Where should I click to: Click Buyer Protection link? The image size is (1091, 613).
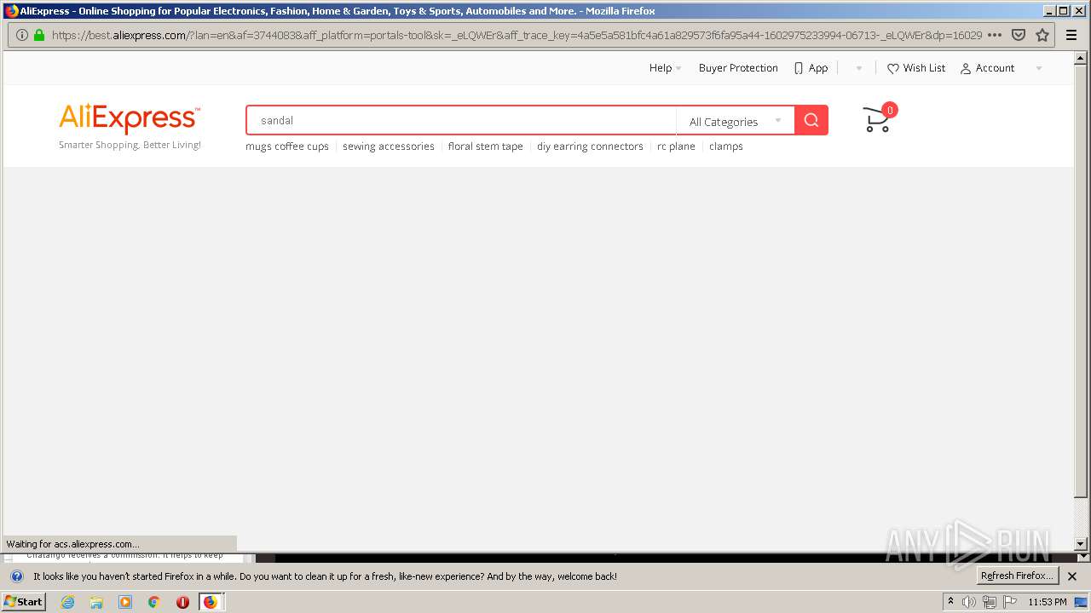tap(738, 68)
